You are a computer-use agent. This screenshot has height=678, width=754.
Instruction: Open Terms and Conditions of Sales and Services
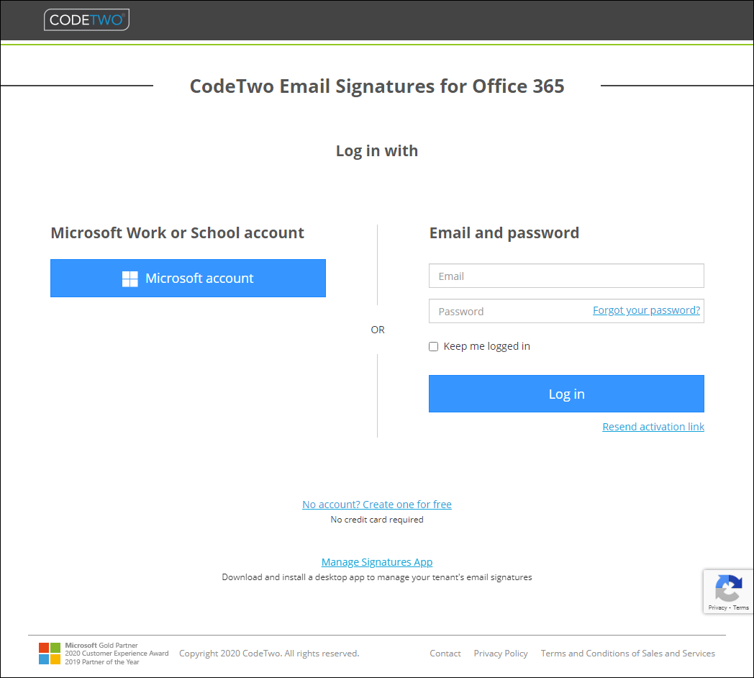click(627, 653)
